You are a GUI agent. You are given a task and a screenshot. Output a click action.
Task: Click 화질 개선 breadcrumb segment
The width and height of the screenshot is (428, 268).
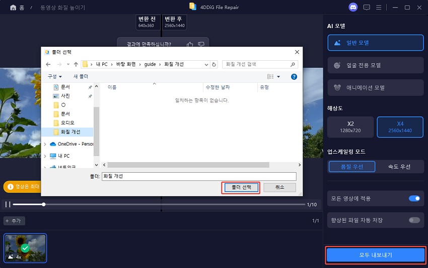[174, 64]
